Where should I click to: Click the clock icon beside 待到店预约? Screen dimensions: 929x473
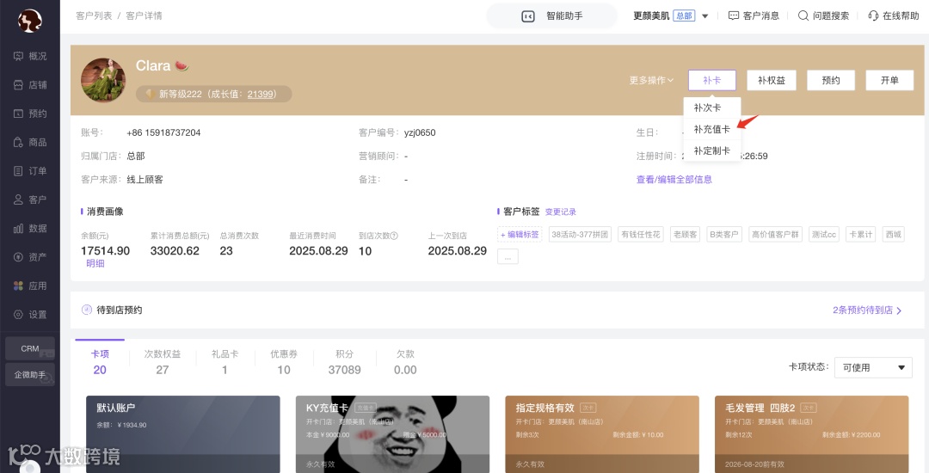point(87,310)
